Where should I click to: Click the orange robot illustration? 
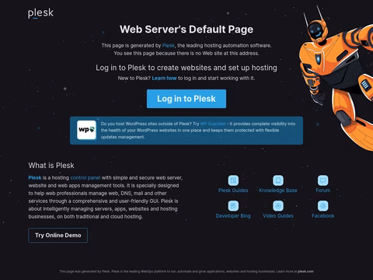336,78
